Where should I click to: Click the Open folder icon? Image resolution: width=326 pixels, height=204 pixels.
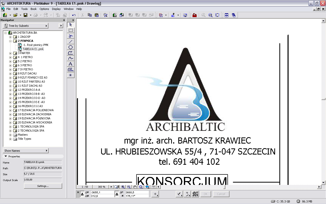point(15,15)
